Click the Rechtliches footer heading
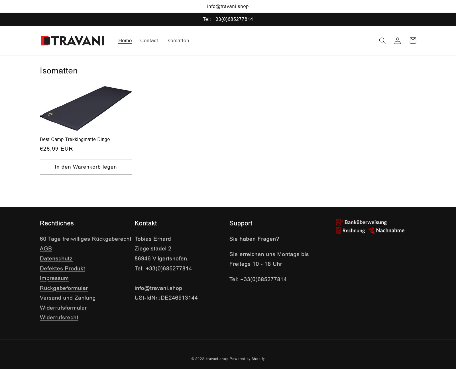This screenshot has width=456, height=369. point(57,223)
